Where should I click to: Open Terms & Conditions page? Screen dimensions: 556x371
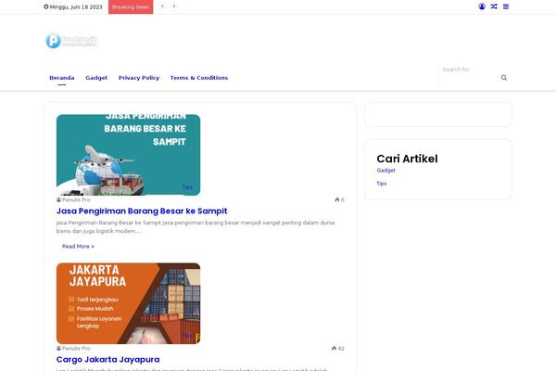199,78
